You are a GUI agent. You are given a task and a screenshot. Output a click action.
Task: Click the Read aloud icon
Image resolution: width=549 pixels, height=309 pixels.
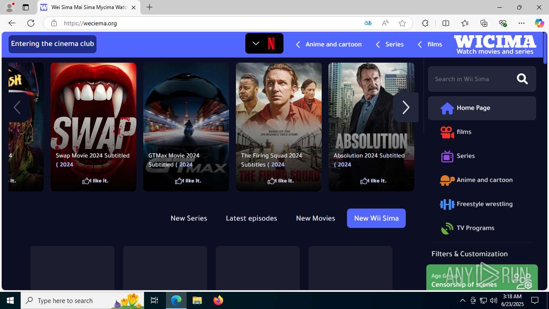coord(385,23)
